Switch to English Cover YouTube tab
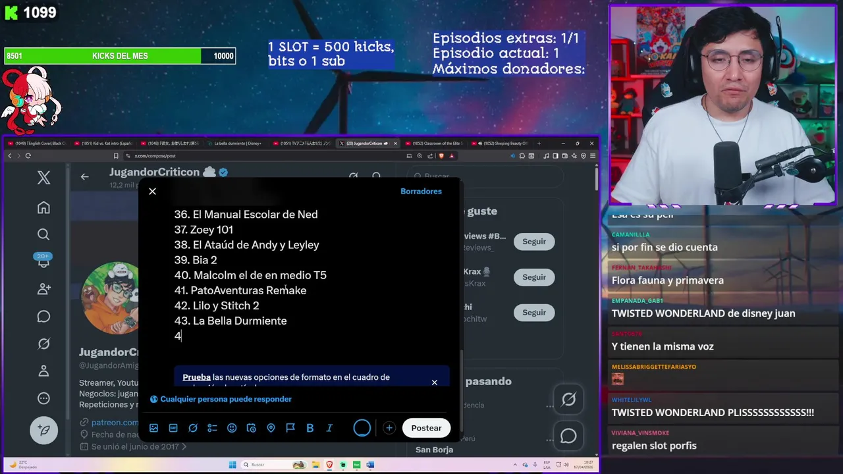843x474 pixels. pyautogui.click(x=36, y=143)
